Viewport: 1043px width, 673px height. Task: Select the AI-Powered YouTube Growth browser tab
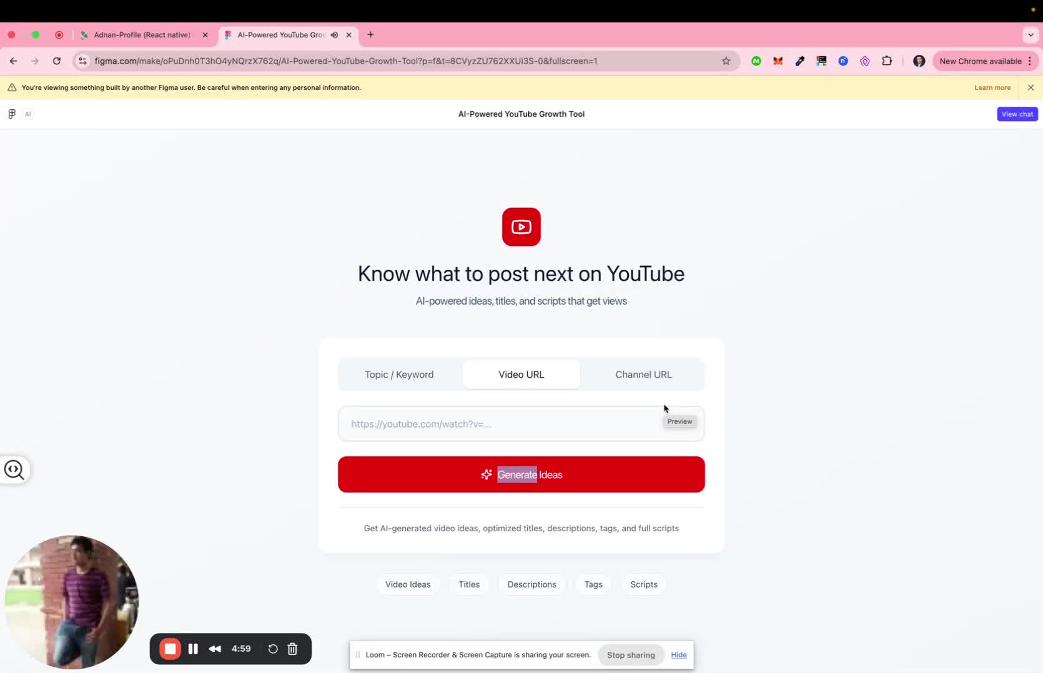tap(281, 35)
